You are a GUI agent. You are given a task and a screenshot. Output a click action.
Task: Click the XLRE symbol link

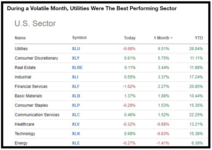tap(77, 68)
